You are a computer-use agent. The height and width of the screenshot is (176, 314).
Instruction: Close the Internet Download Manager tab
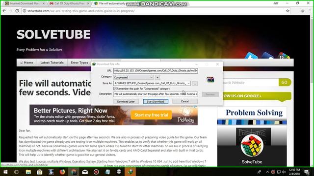coord(44,3)
